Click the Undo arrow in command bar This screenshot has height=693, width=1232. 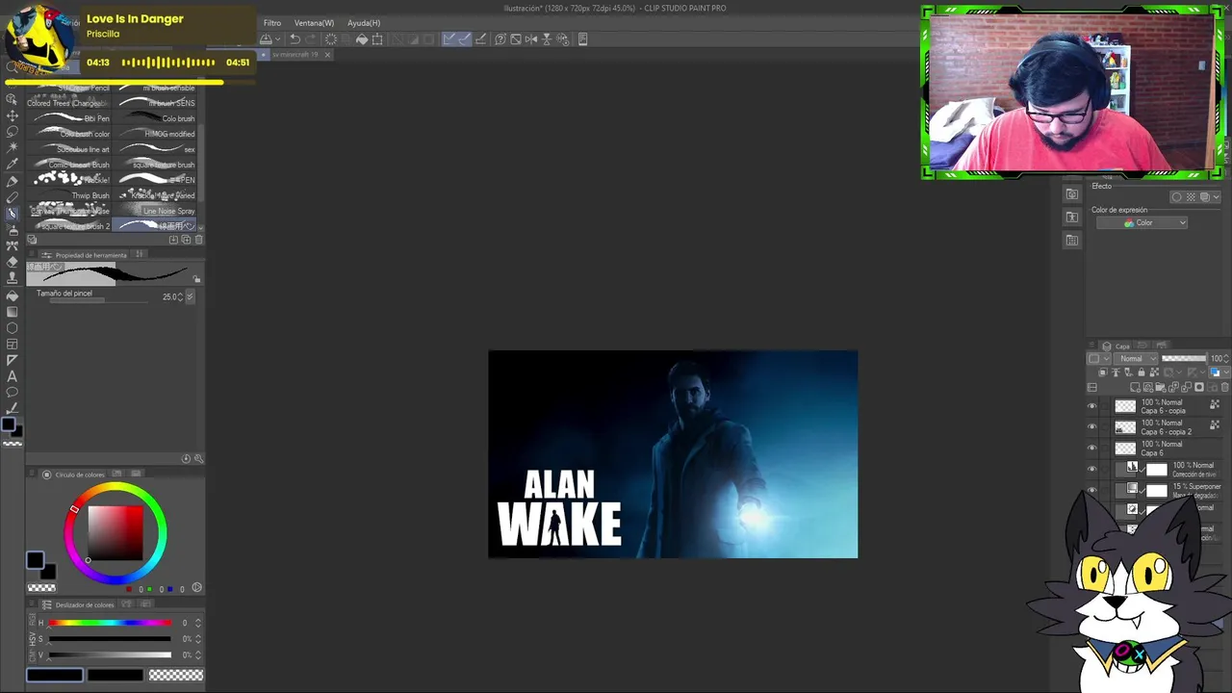(295, 39)
